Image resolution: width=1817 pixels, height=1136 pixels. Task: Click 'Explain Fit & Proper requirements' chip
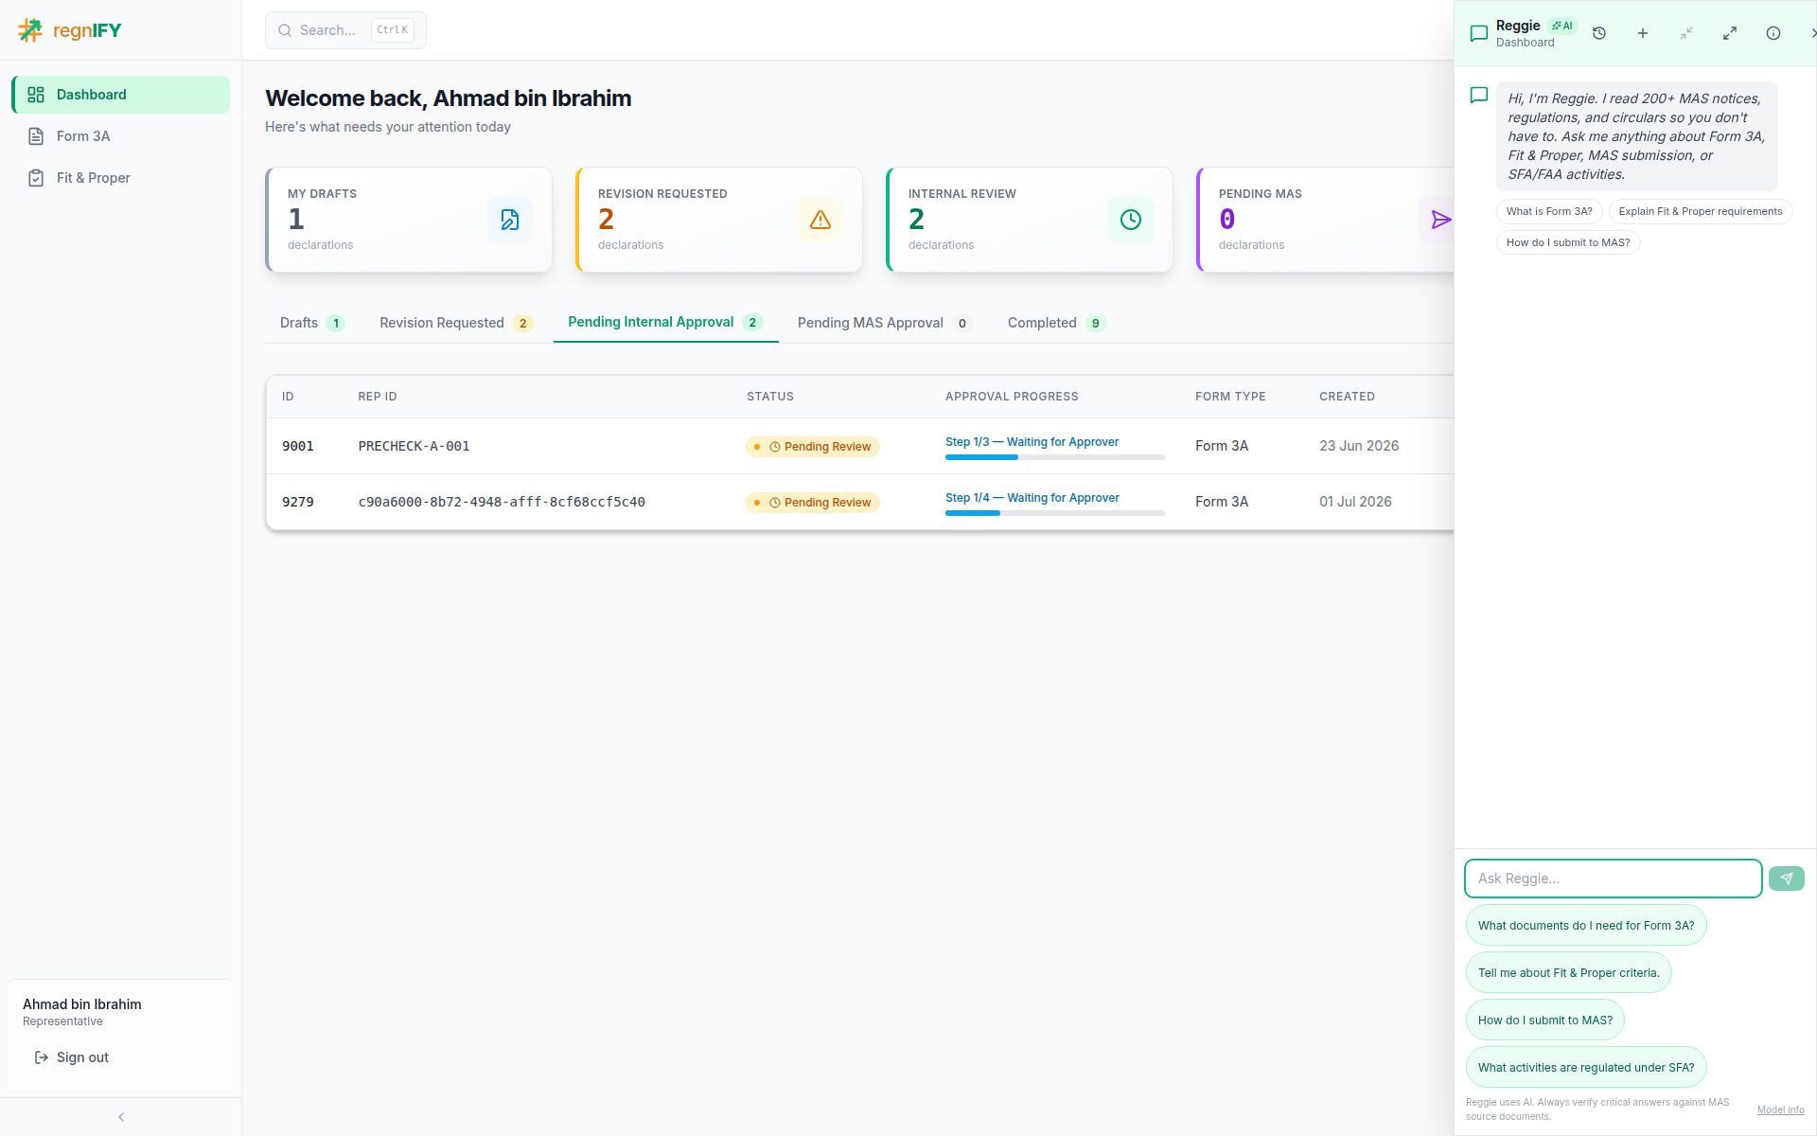tap(1701, 212)
